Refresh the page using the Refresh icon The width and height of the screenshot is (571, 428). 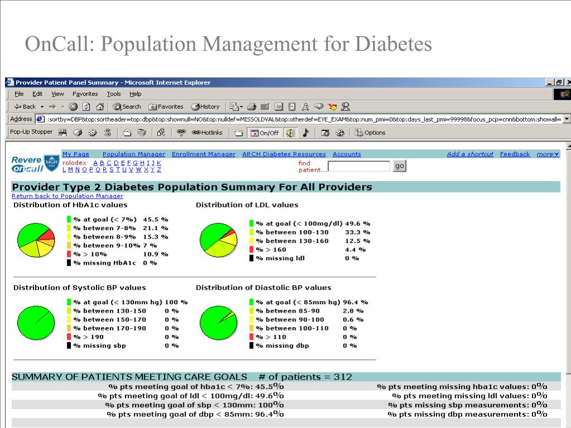(x=86, y=106)
